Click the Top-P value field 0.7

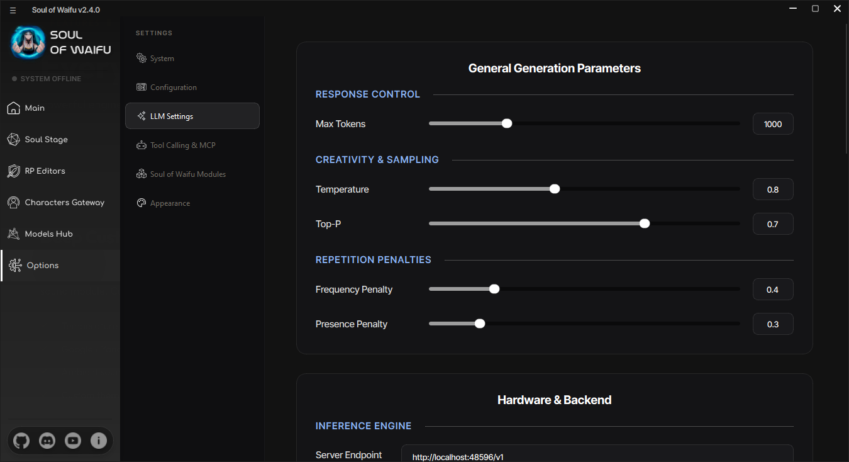pyautogui.click(x=773, y=224)
